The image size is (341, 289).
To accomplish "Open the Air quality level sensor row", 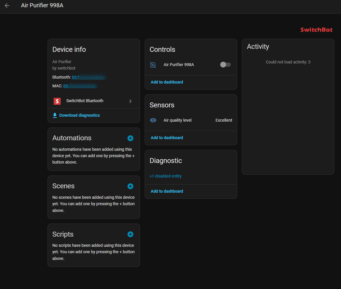I will [x=177, y=120].
